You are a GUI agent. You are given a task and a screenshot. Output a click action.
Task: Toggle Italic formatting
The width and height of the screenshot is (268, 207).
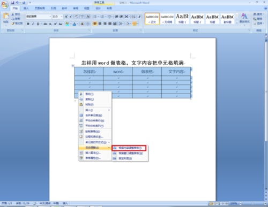33,24
